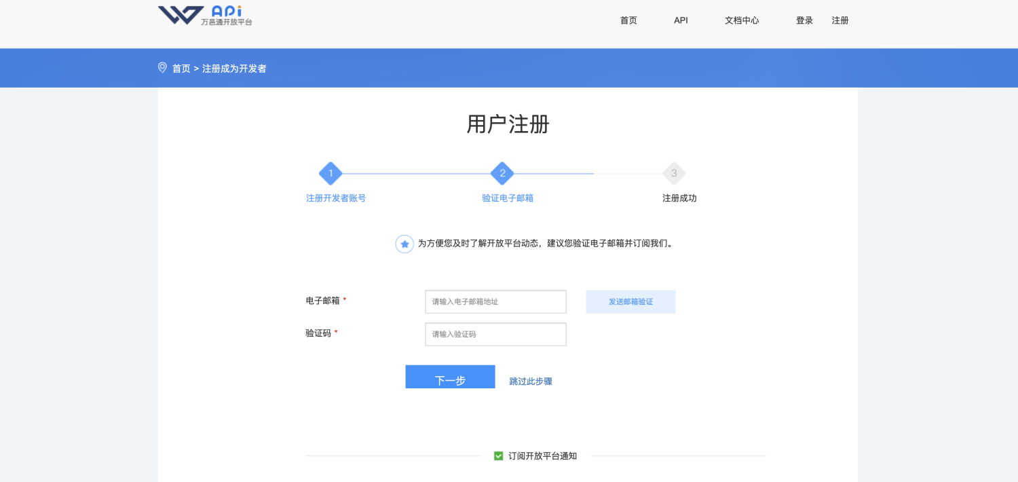The image size is (1018, 482).
Task: Click the step 3 diamond icon
Action: pos(674,173)
